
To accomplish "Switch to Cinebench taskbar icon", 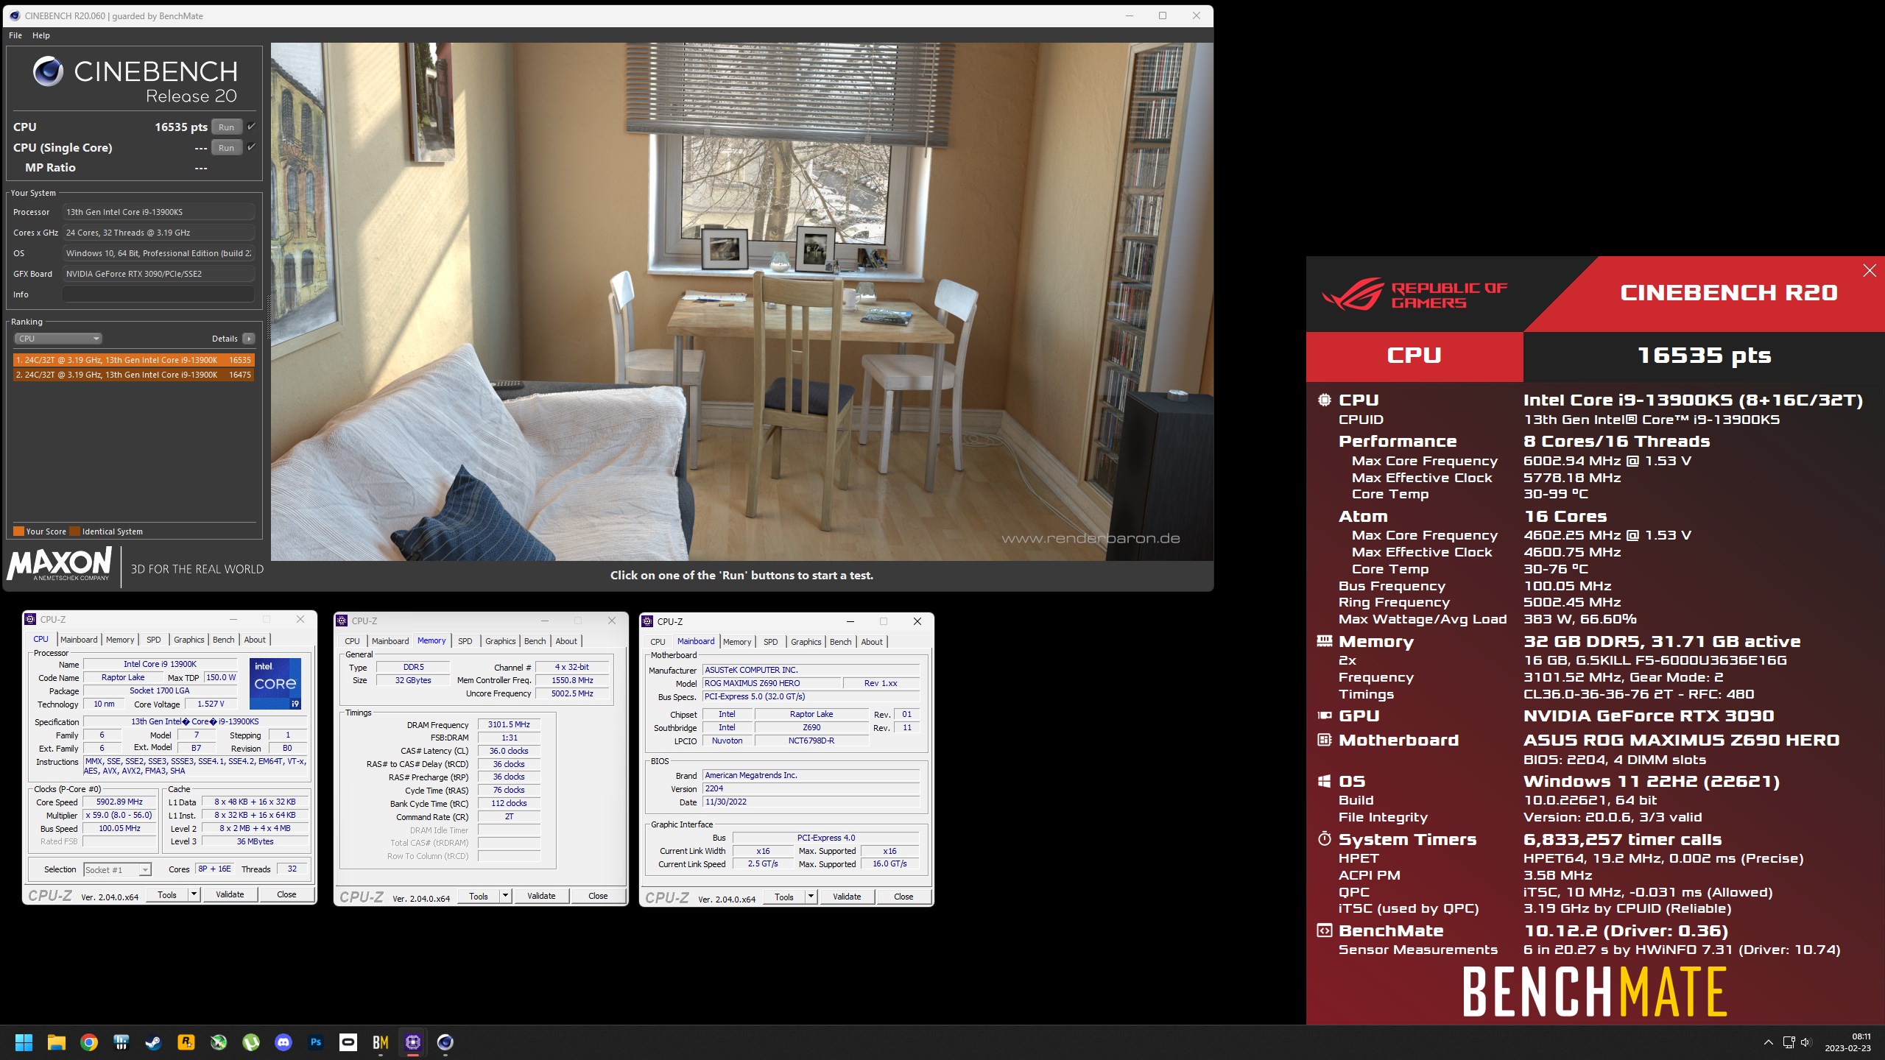I will [x=445, y=1042].
